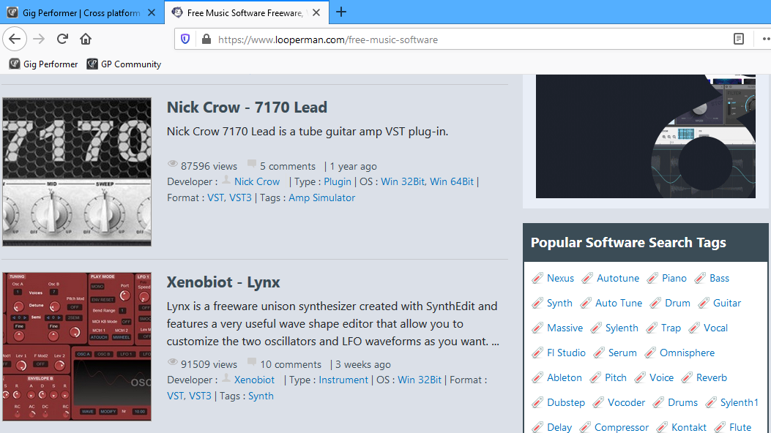Click the Dubstep search tag
Image resolution: width=771 pixels, height=433 pixels.
566,402
